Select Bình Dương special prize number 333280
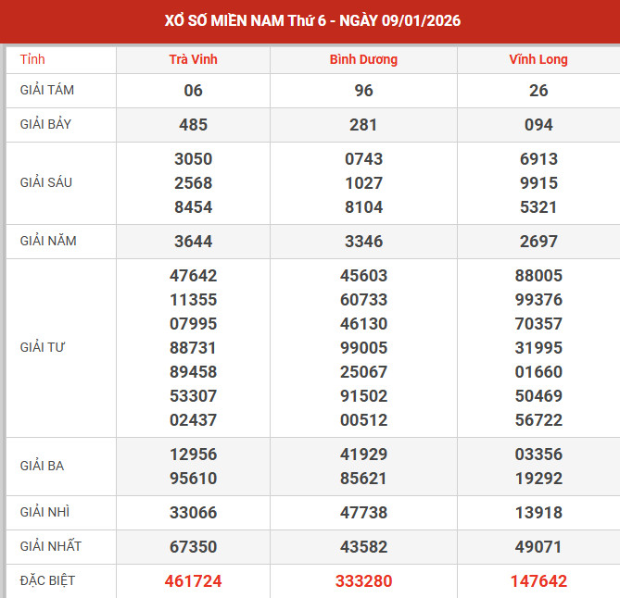This screenshot has width=620, height=598. [363, 581]
